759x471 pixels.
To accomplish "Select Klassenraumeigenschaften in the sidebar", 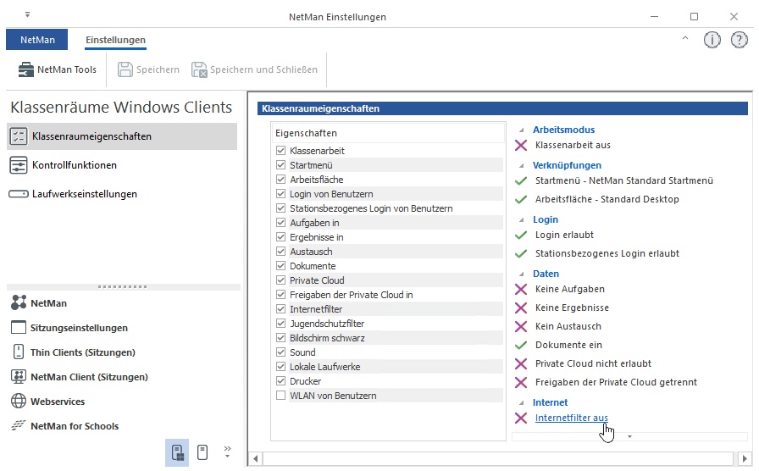I will coord(122,136).
